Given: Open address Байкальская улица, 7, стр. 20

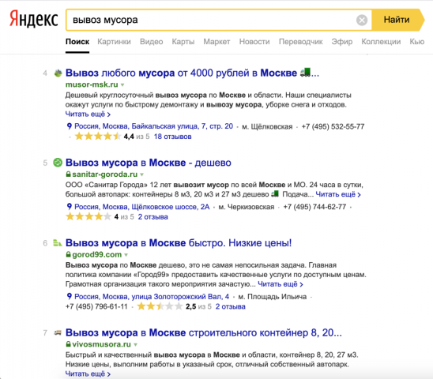Looking at the screenshot, I should tap(153, 126).
